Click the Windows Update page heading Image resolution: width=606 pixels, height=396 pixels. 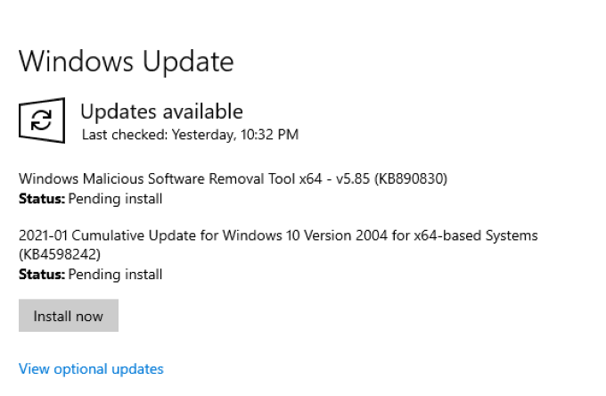pyautogui.click(x=127, y=62)
